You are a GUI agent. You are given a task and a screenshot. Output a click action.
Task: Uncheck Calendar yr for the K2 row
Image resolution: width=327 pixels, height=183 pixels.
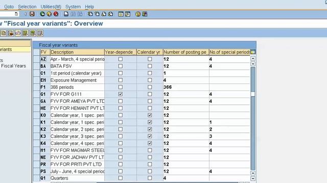tap(150, 129)
